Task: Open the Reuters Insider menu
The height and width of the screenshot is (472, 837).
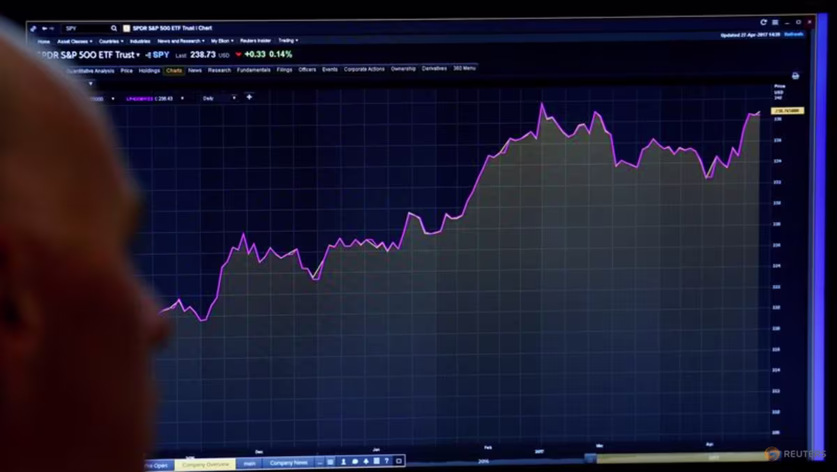Action: (255, 40)
